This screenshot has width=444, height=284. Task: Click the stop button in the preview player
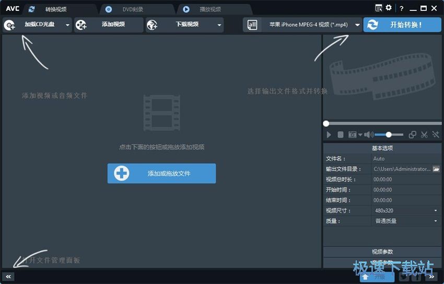point(341,134)
